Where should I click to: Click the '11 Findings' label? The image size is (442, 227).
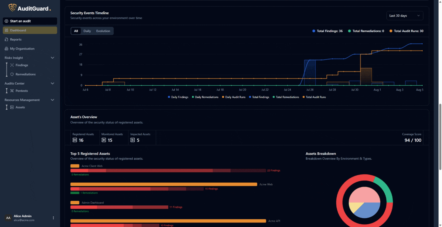tap(176, 207)
